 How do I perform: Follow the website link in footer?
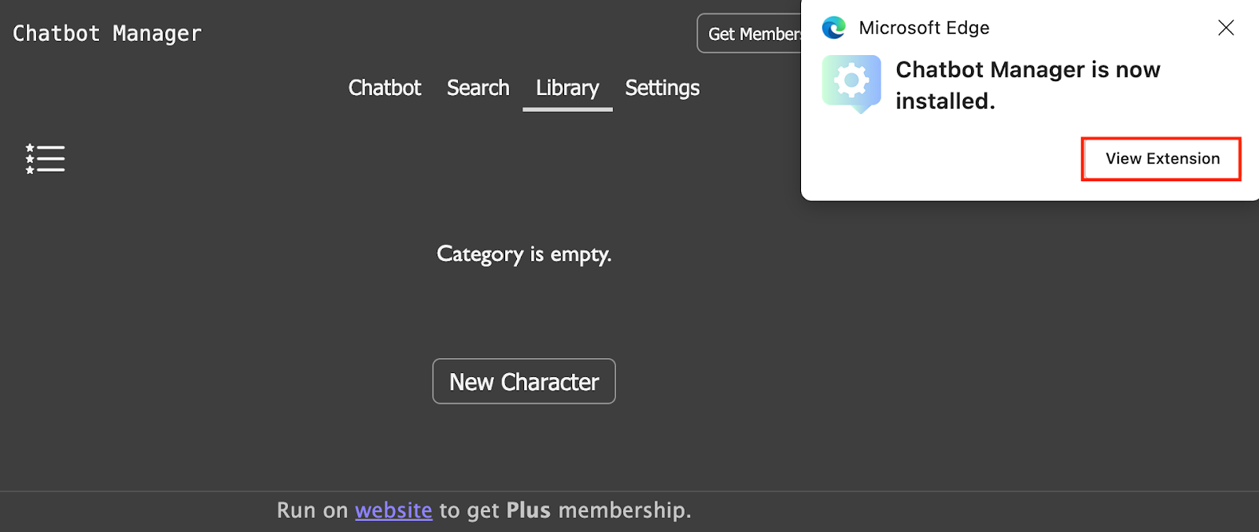(393, 511)
